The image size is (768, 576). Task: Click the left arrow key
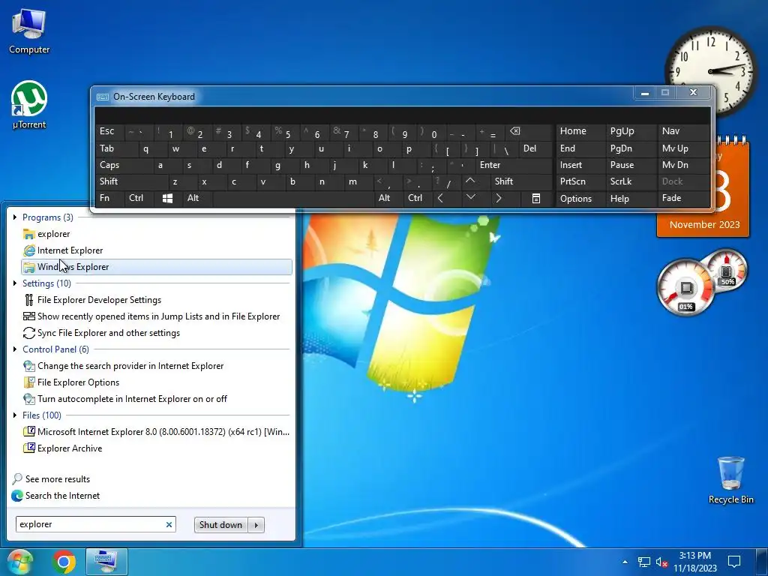[x=440, y=198]
